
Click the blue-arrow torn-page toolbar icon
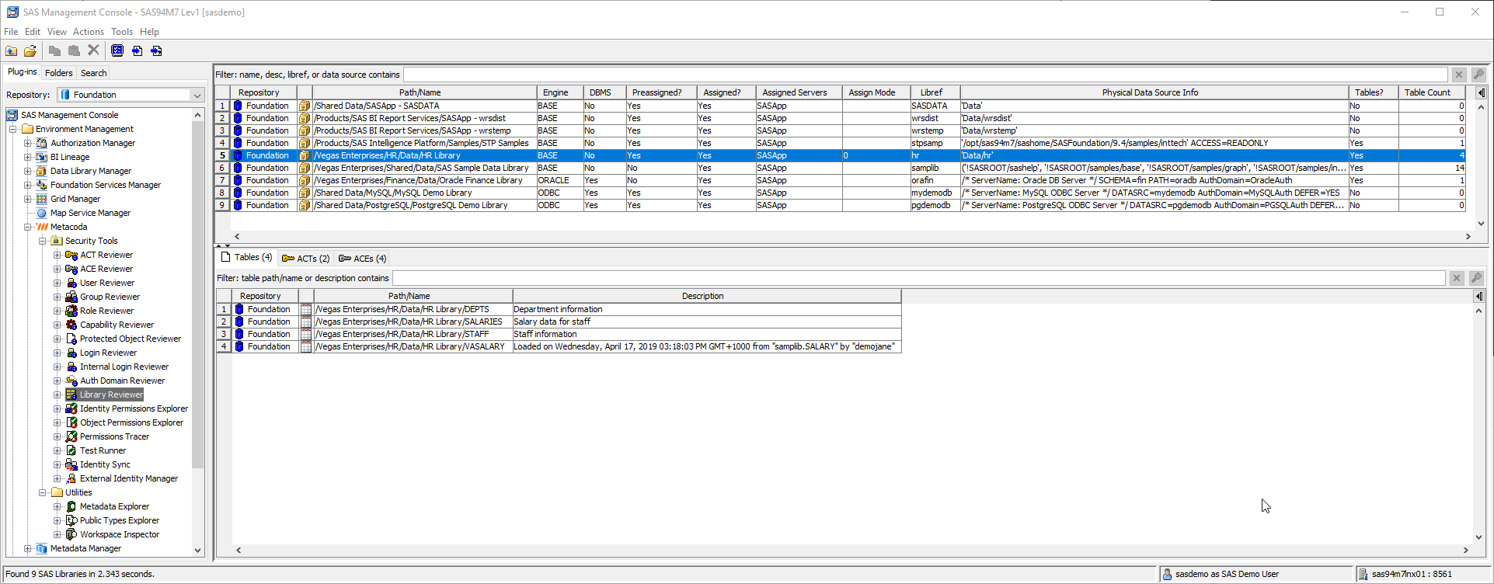[x=156, y=50]
